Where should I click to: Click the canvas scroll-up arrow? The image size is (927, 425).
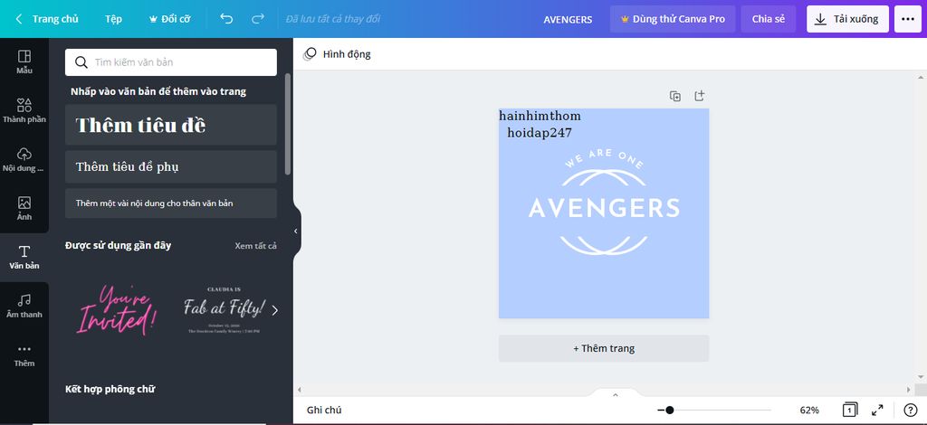[921, 78]
